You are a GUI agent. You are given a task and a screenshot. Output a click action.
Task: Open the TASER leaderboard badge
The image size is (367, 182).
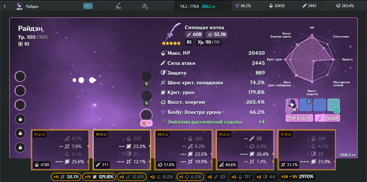click(327, 118)
